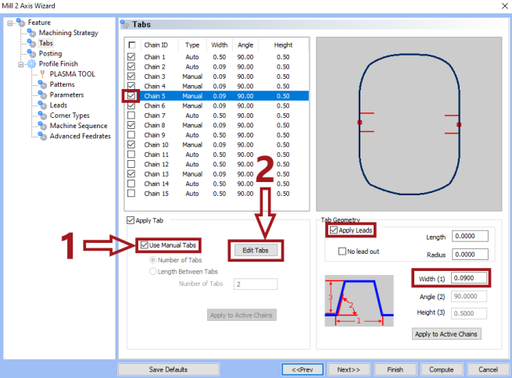Screen dimensions: 512x378
Task: Click the Chain ID column header
Action: (156, 45)
